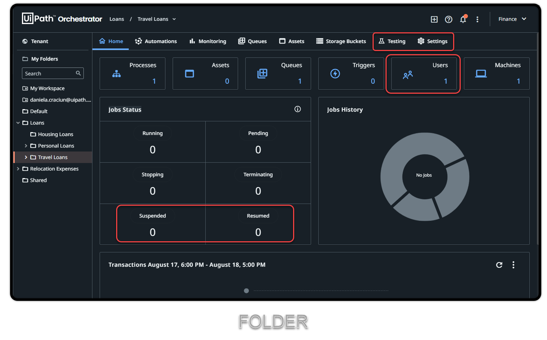Click the Users count value 1
Viewport: 547px width, 340px height.
(446, 81)
